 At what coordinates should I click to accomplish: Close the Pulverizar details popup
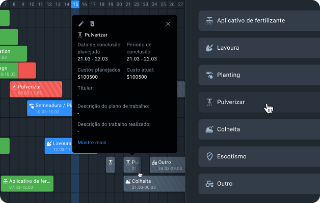[x=168, y=24]
